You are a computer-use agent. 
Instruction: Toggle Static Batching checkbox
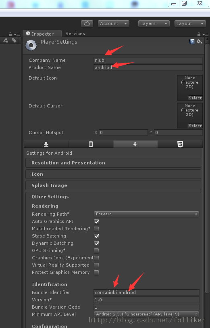coord(96,236)
